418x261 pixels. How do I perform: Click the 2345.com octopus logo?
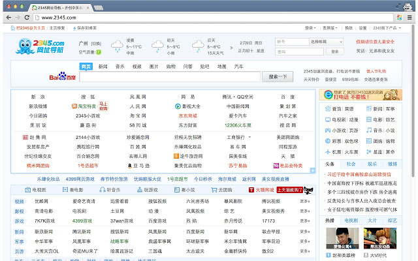point(40,46)
